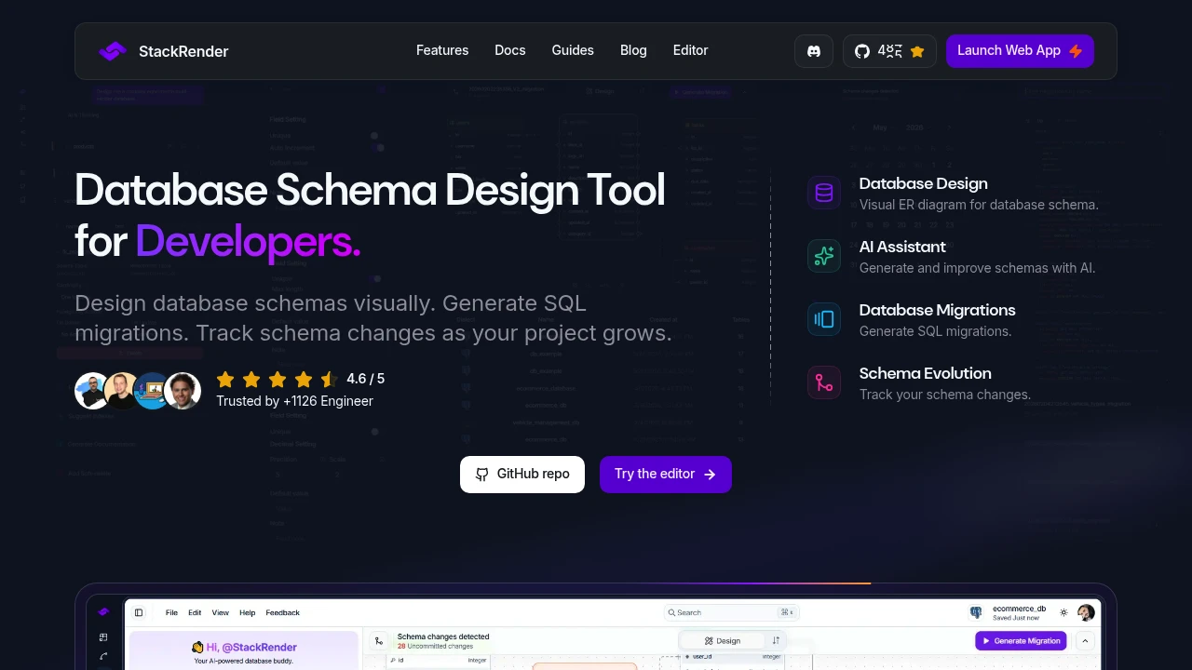
Task: Click the Launch Web App button
Action: [x=1020, y=51]
